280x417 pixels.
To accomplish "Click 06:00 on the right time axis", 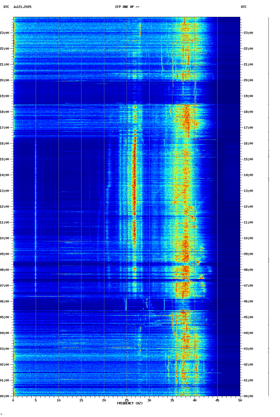I will point(248,301).
